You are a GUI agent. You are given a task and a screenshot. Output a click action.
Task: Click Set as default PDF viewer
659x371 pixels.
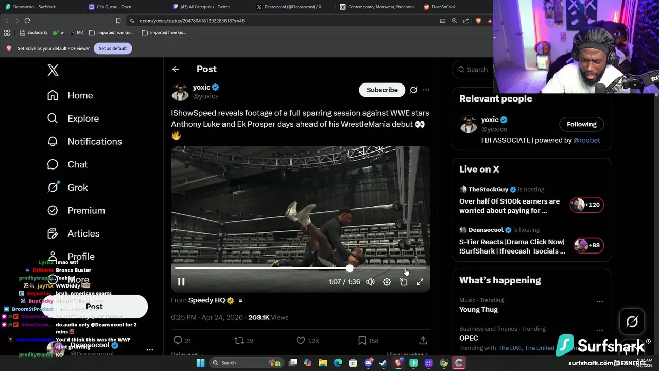(113, 48)
